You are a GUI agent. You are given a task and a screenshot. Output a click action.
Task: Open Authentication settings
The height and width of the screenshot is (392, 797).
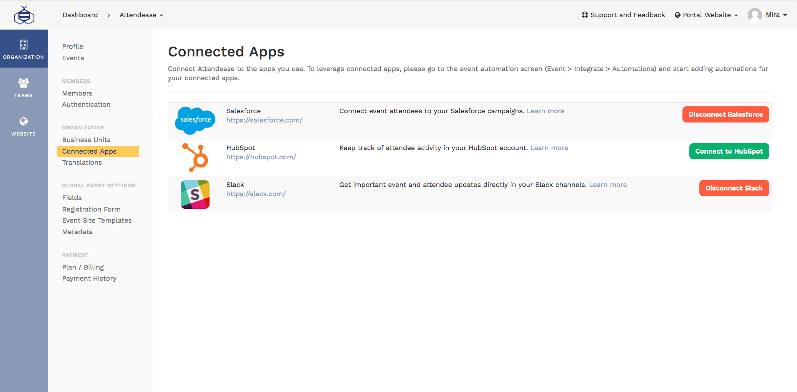[x=86, y=104]
